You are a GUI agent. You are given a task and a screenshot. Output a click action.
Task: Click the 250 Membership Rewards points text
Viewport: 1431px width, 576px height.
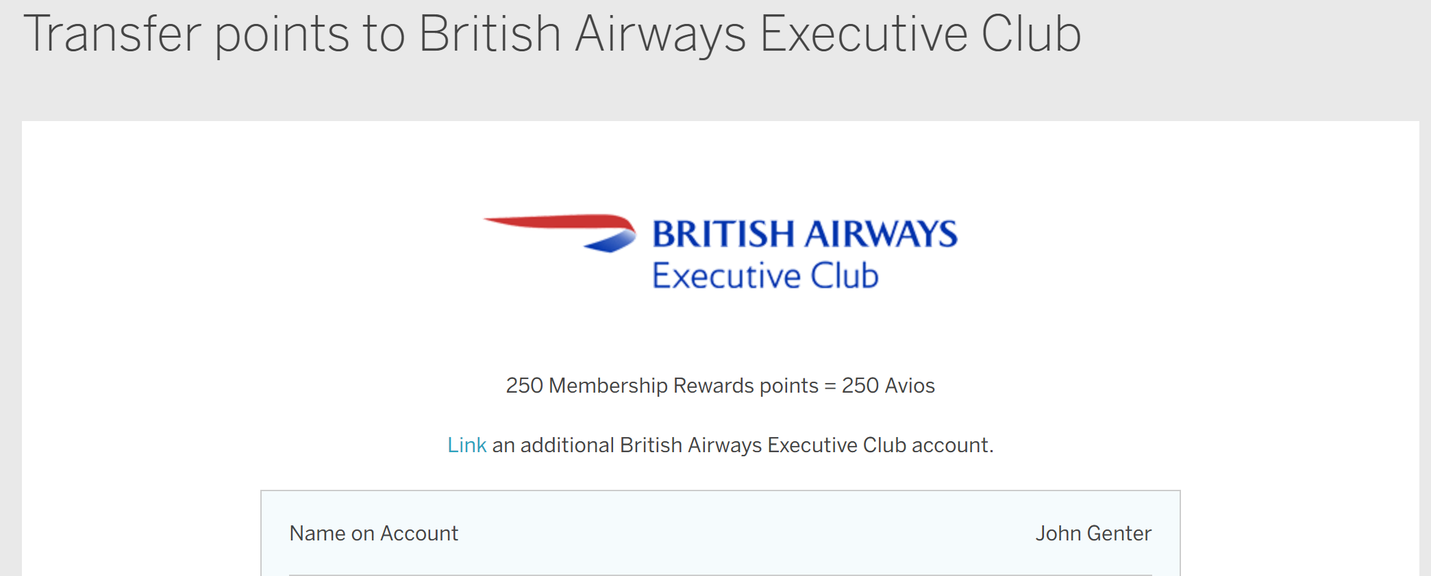pyautogui.click(x=662, y=386)
